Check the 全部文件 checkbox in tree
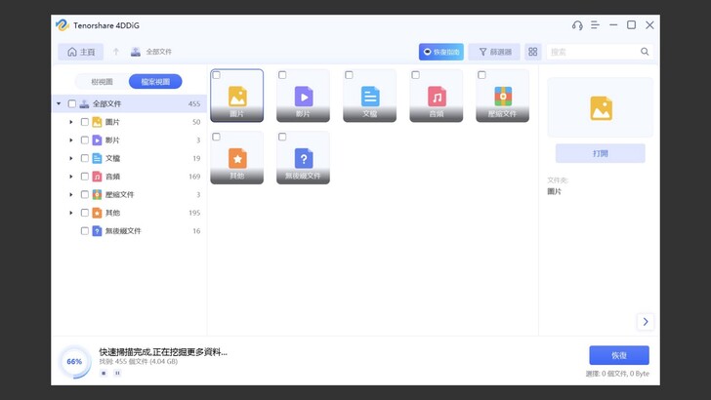 (x=71, y=103)
